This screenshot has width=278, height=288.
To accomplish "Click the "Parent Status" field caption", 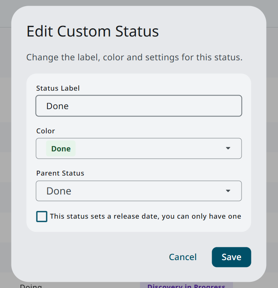I will tap(60, 173).
